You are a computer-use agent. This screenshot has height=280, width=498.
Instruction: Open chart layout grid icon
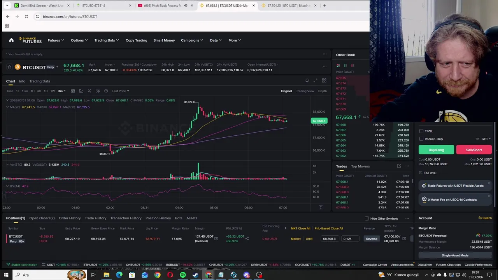click(x=324, y=80)
